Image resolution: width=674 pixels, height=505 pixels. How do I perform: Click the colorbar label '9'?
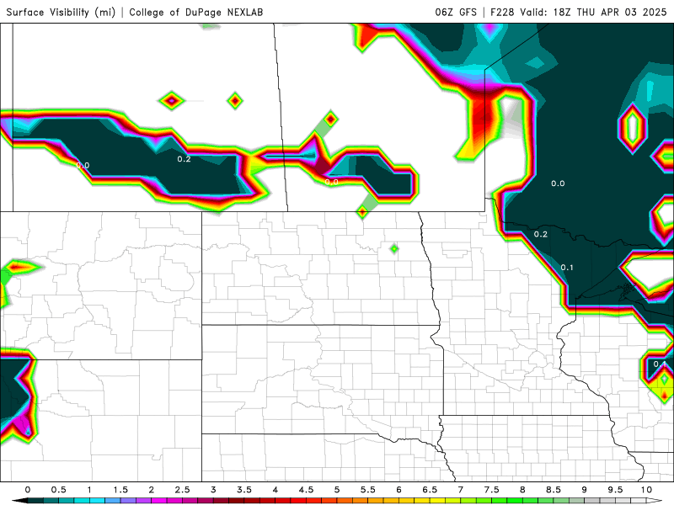click(x=585, y=490)
